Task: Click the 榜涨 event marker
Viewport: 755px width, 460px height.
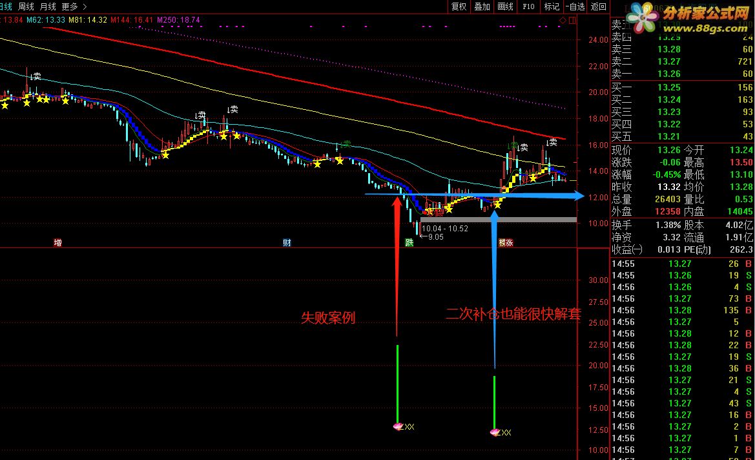Action: coord(506,243)
